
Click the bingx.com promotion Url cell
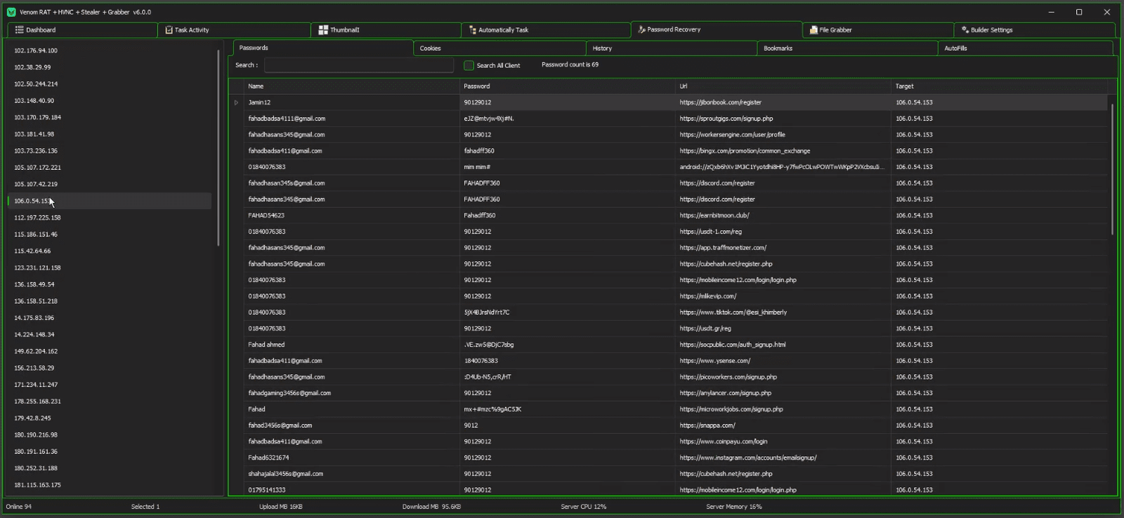pos(783,151)
